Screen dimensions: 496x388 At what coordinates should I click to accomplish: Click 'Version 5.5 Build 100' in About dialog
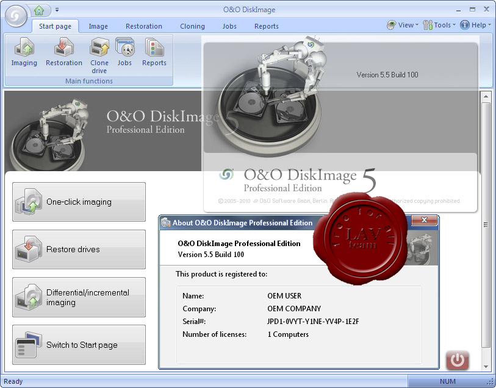click(211, 255)
